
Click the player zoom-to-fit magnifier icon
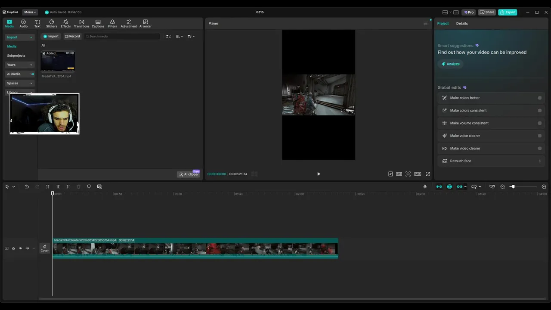coord(408,174)
